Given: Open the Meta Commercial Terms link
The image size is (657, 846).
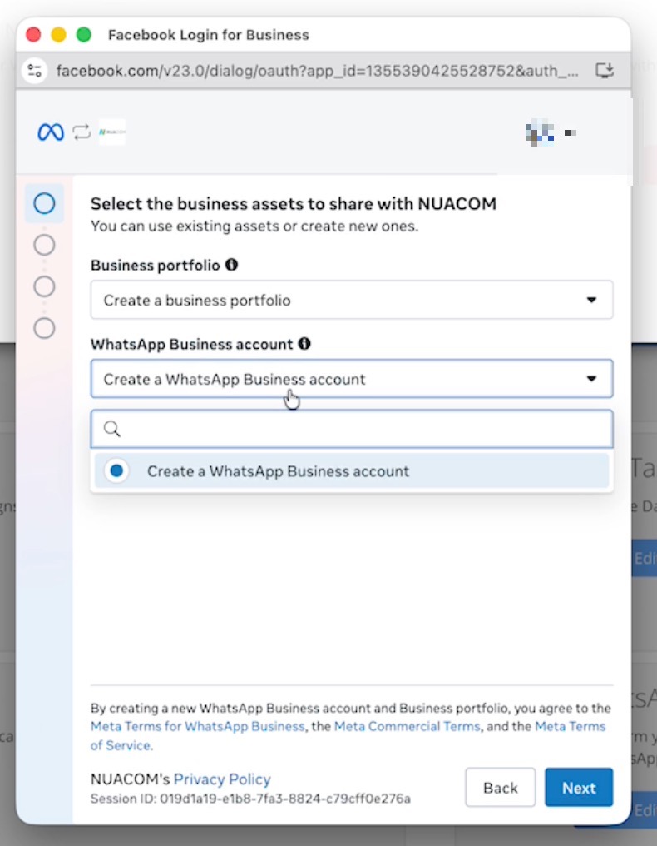Looking at the screenshot, I should click(407, 726).
